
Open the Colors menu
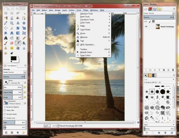[x=72, y=10]
